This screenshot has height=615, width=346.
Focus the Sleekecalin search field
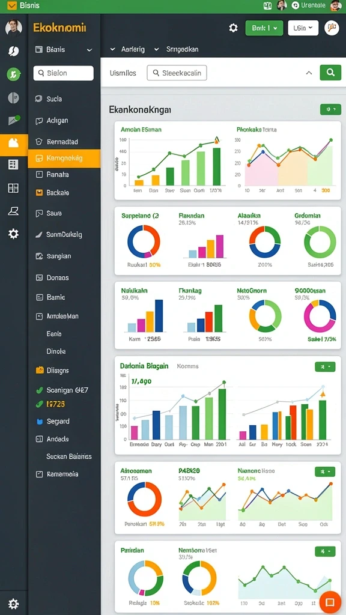click(177, 73)
